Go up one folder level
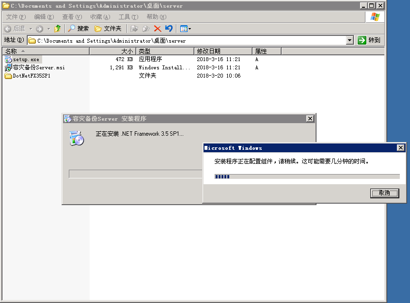 coord(58,29)
